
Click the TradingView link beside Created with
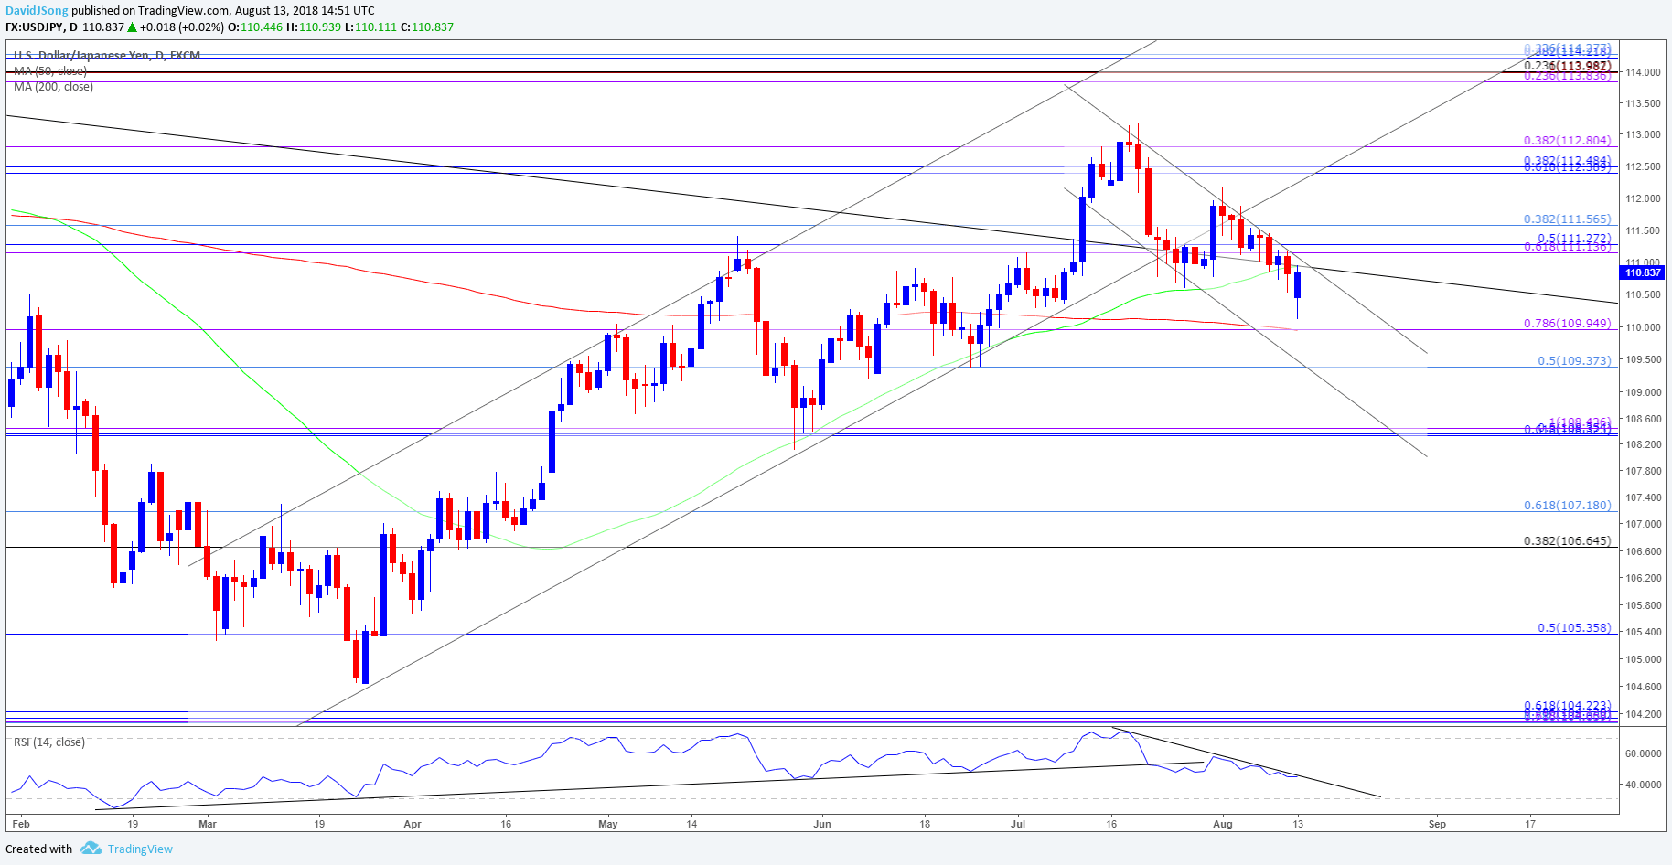point(140,849)
